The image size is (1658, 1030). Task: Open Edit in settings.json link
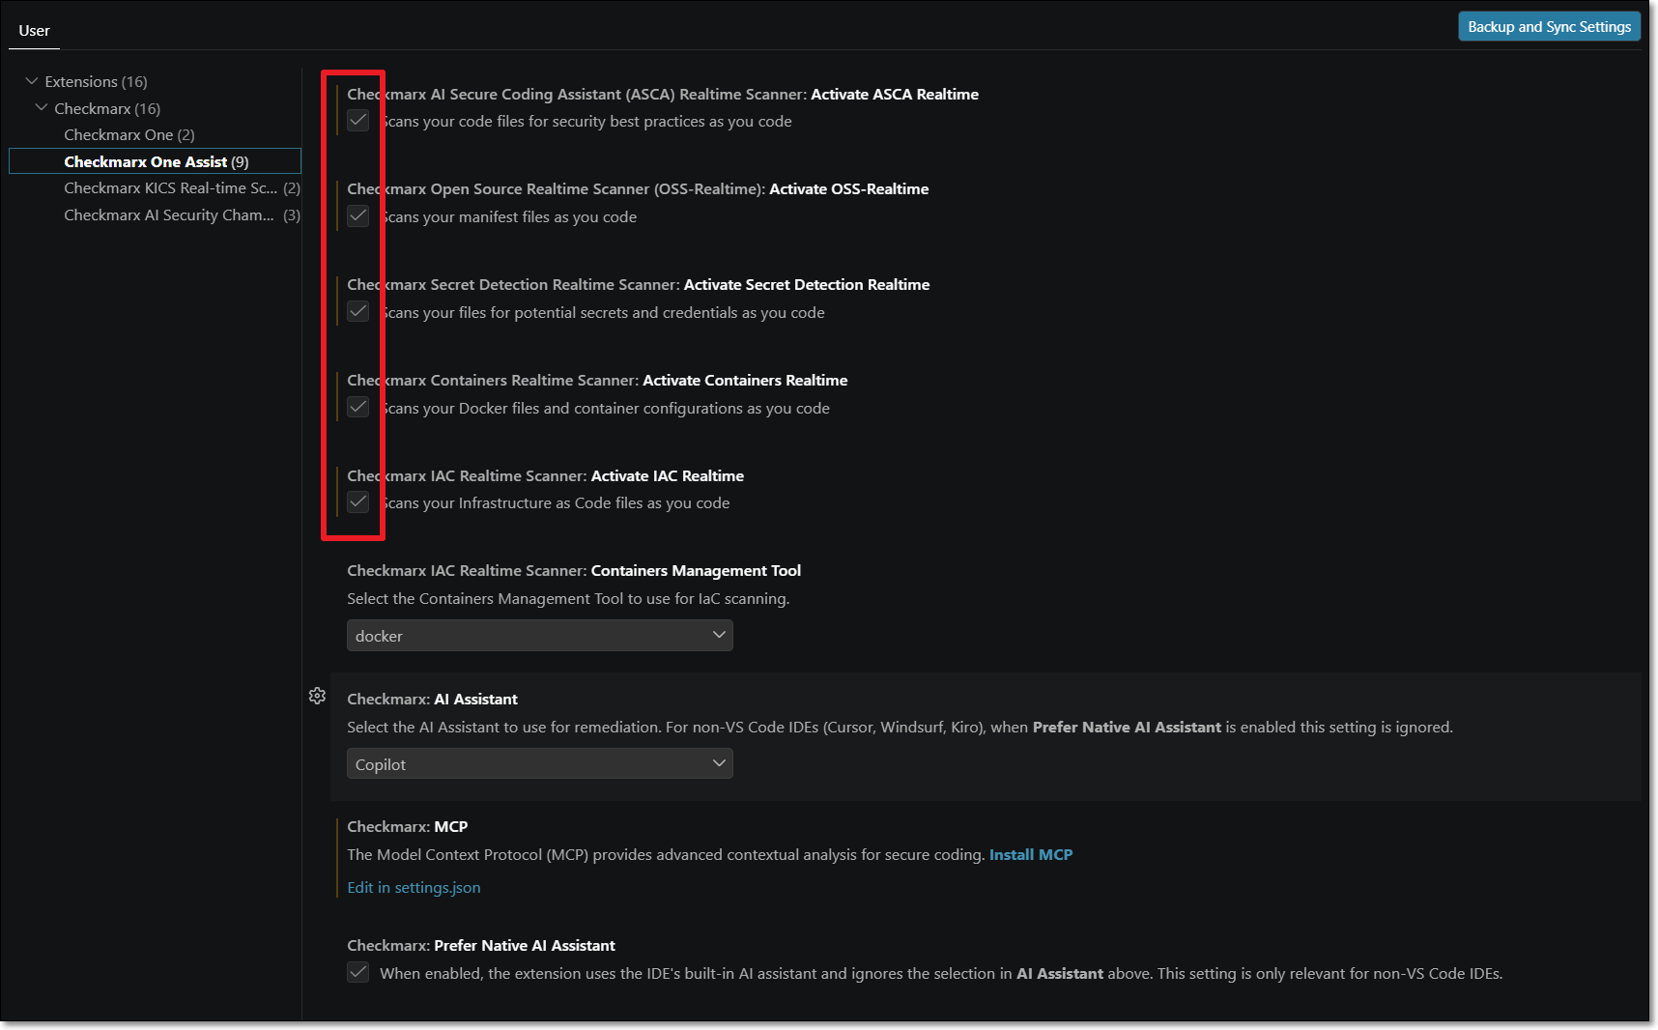(x=414, y=887)
